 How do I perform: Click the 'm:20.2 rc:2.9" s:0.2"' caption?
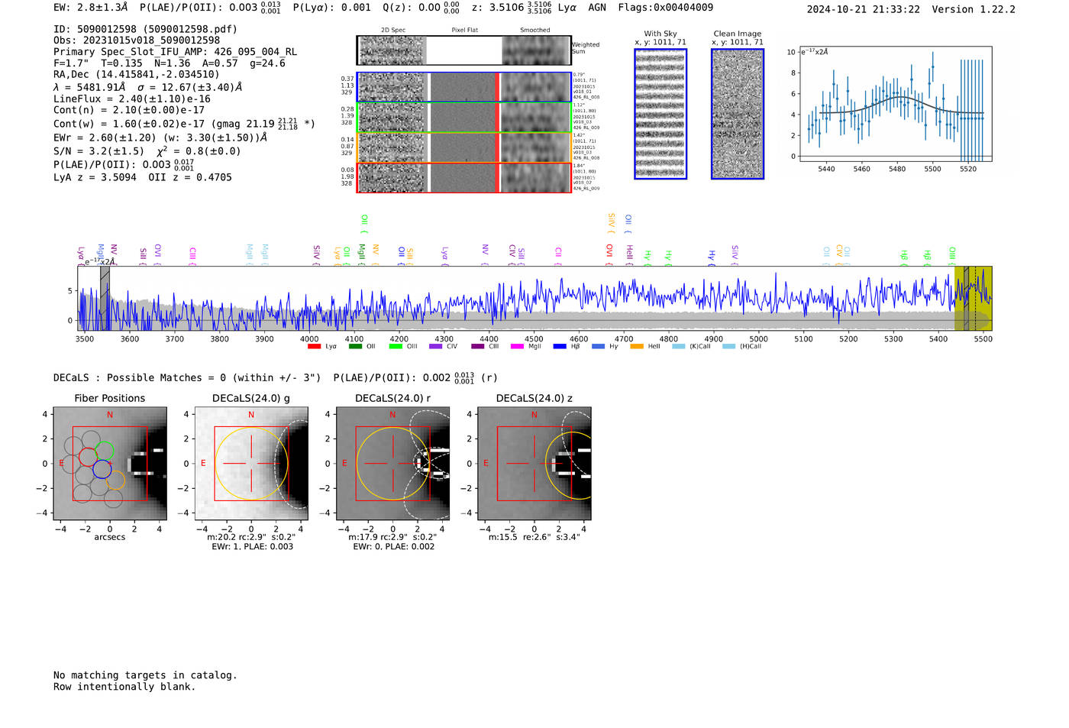[x=251, y=537]
